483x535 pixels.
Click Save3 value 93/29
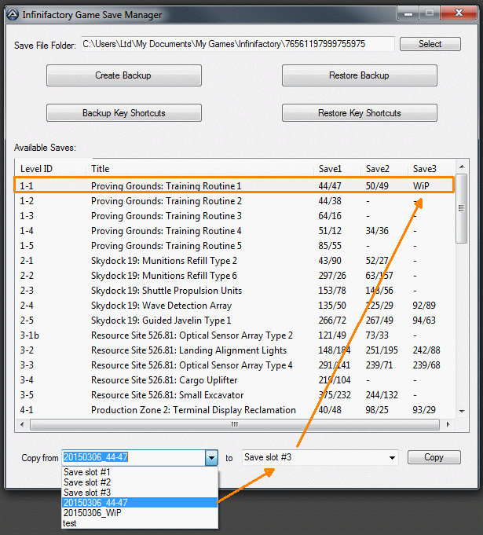(424, 410)
